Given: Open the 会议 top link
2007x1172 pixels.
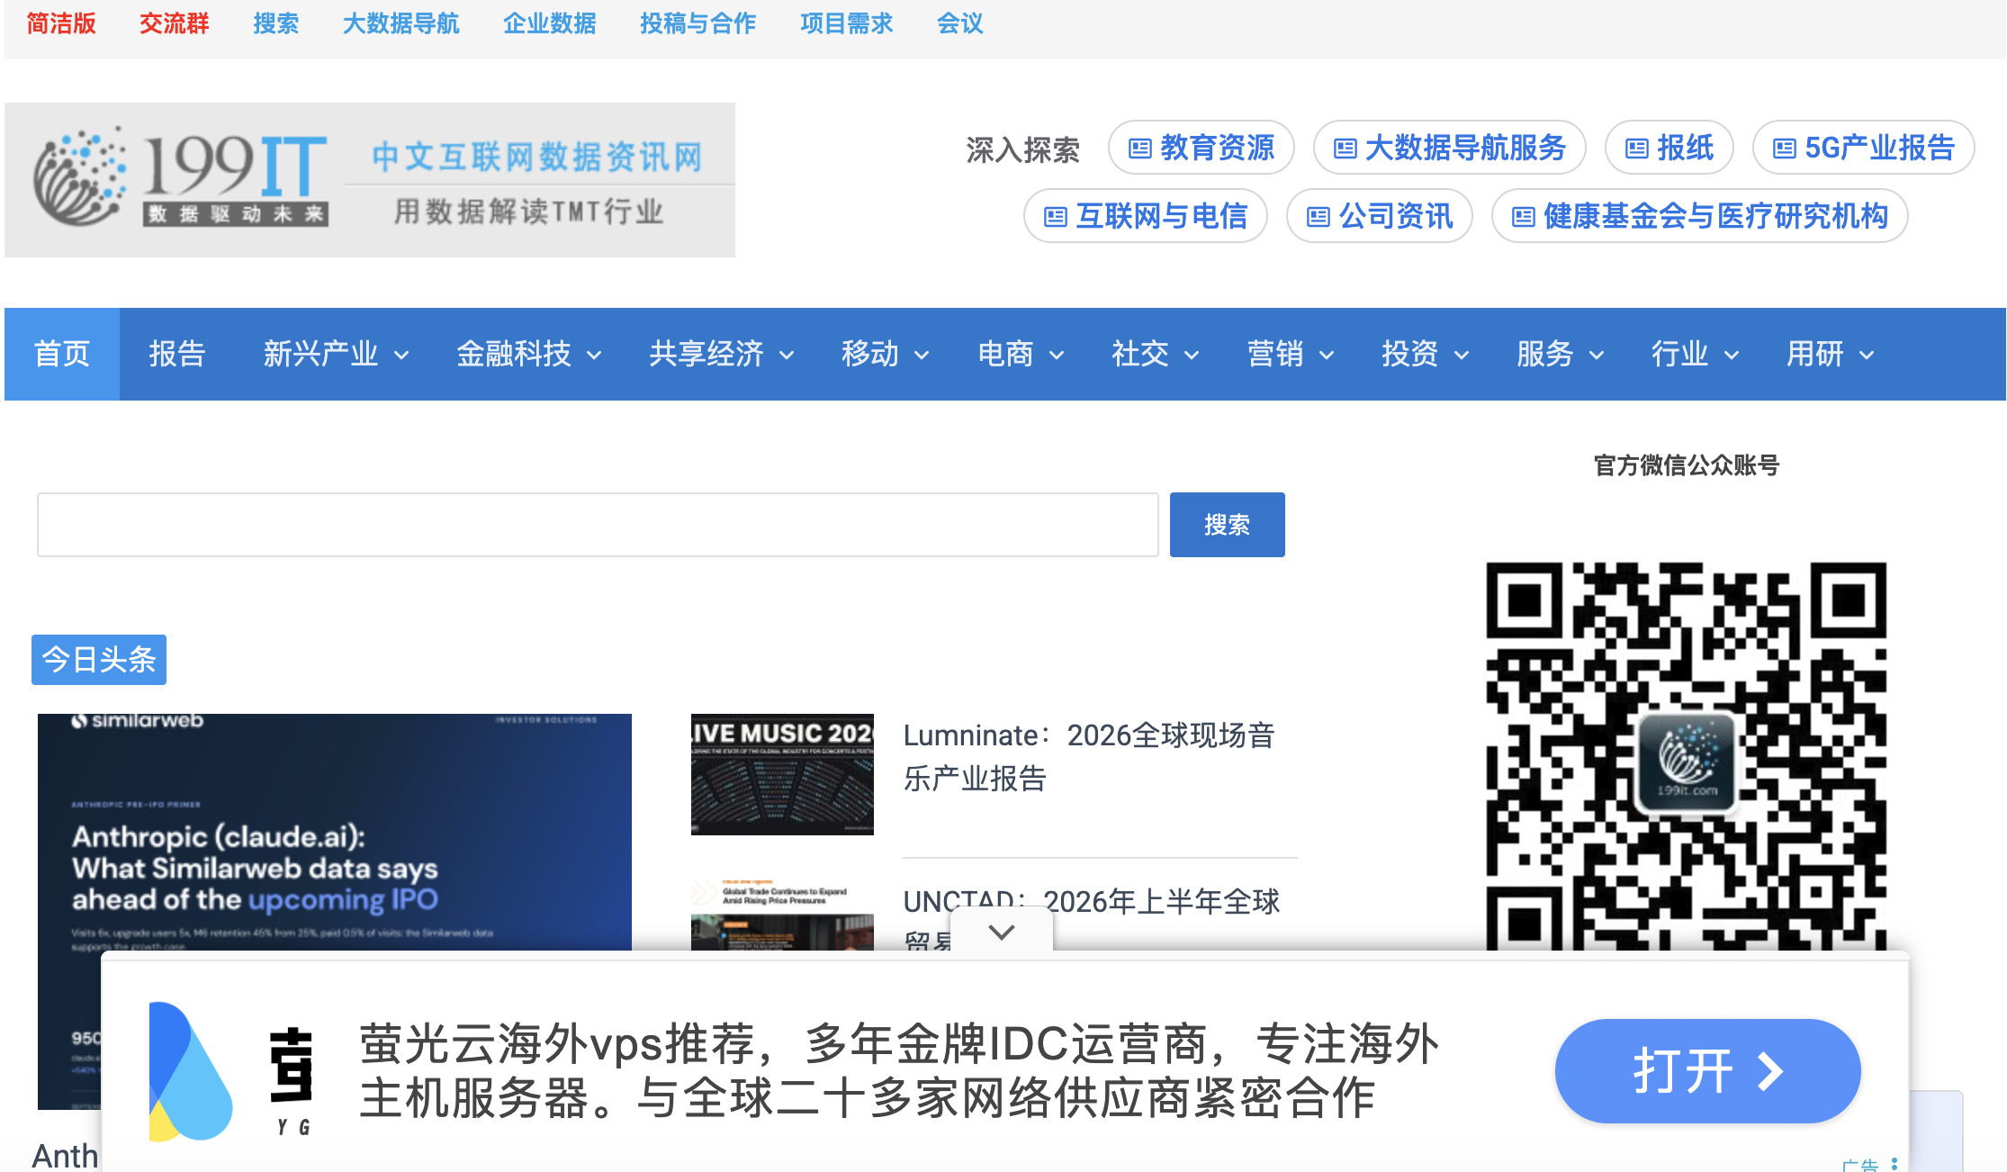Looking at the screenshot, I should click(960, 23).
